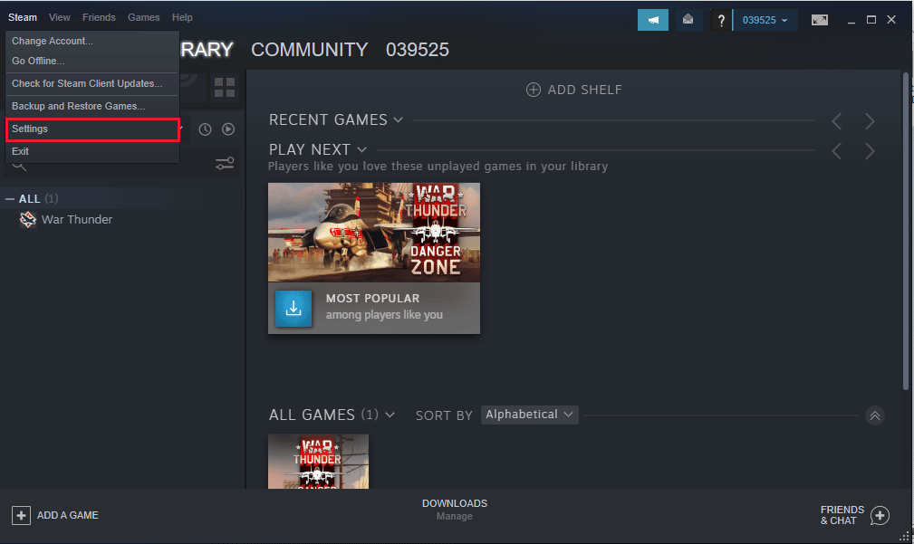Open the Help menu
Image resolution: width=914 pixels, height=544 pixels.
(182, 17)
